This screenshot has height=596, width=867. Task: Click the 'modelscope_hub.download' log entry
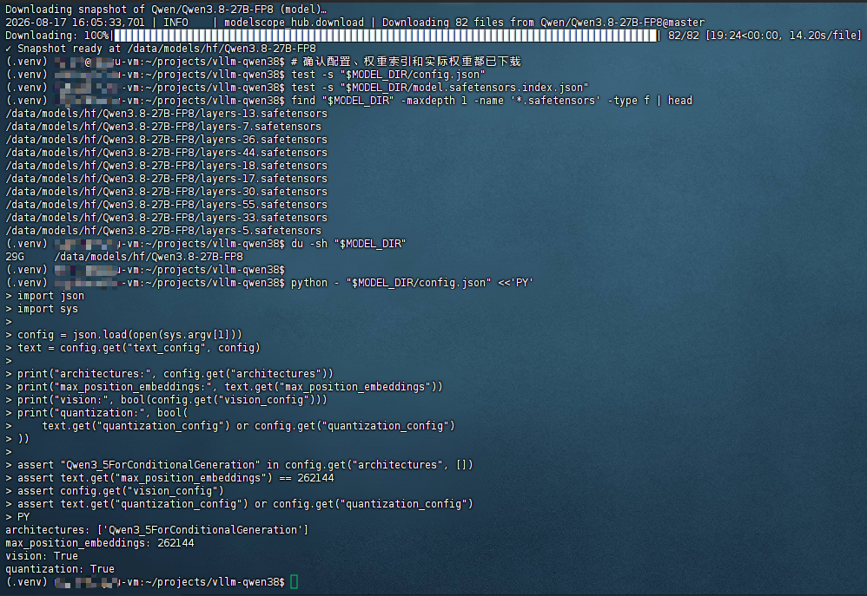coord(295,23)
